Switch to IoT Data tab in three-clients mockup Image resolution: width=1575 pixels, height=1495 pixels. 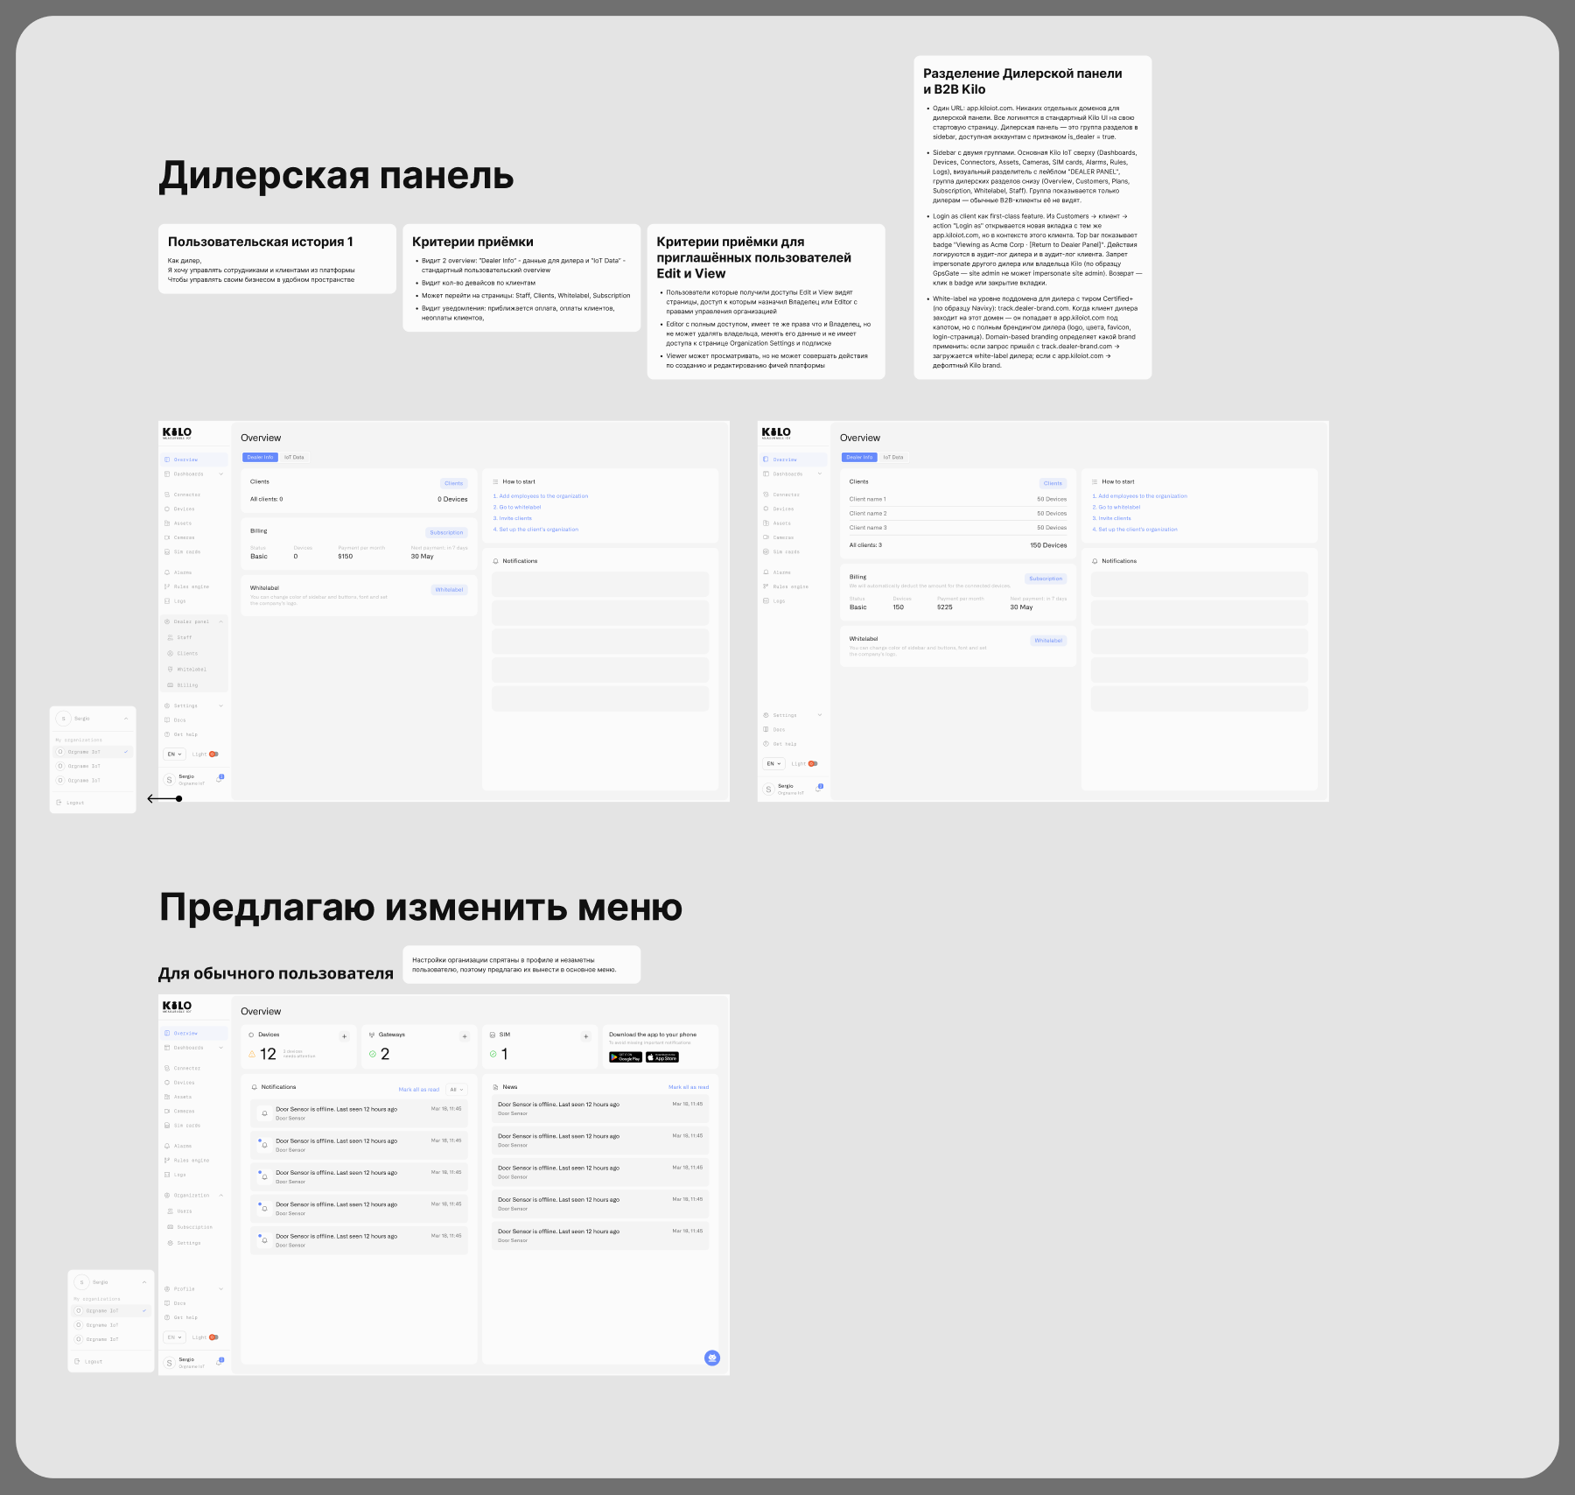click(x=893, y=457)
